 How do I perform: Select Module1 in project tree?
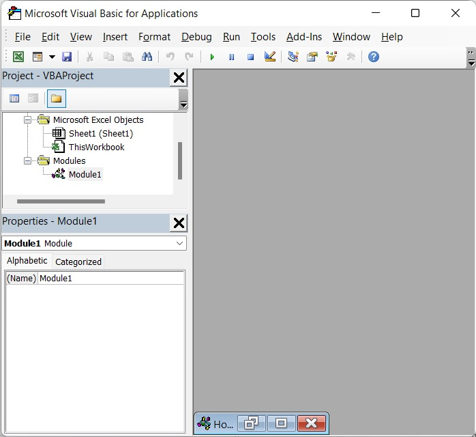pos(85,174)
